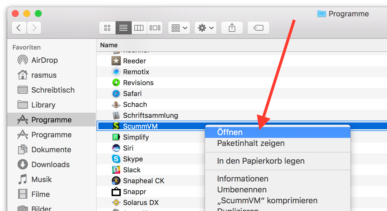Switch to column view
The image size is (387, 211).
tap(139, 28)
